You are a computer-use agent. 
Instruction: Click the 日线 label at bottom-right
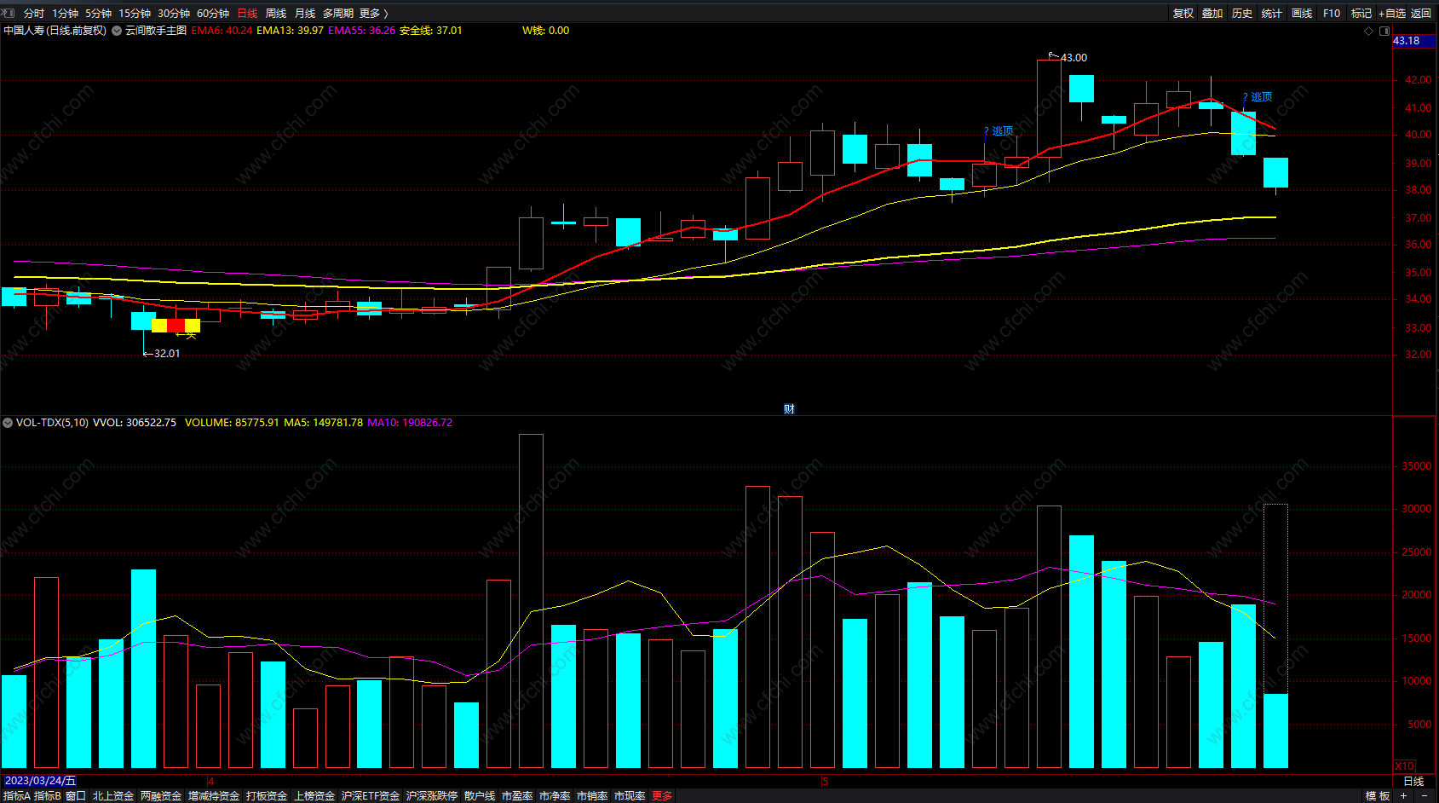(1413, 782)
